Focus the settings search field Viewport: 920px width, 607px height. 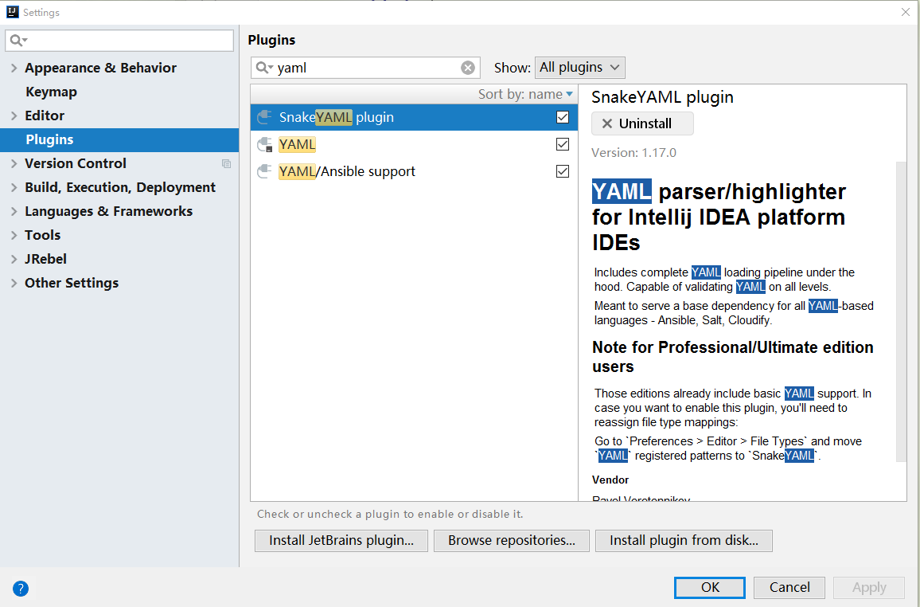[x=119, y=41]
